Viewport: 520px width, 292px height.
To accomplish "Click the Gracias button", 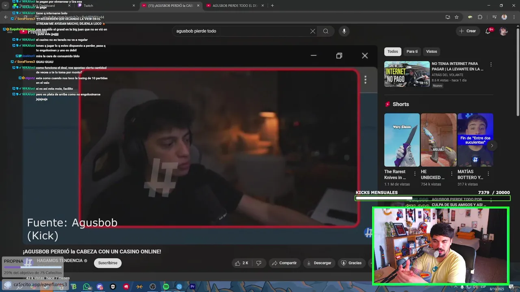I will (x=351, y=263).
